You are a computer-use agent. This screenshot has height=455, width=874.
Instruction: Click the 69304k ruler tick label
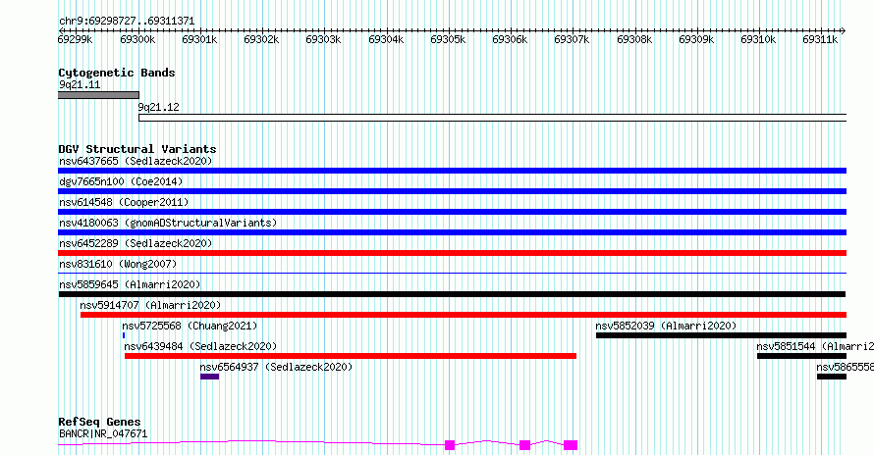coord(386,39)
